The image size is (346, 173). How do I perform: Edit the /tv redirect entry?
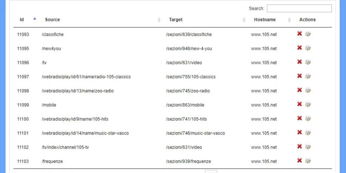point(308,62)
